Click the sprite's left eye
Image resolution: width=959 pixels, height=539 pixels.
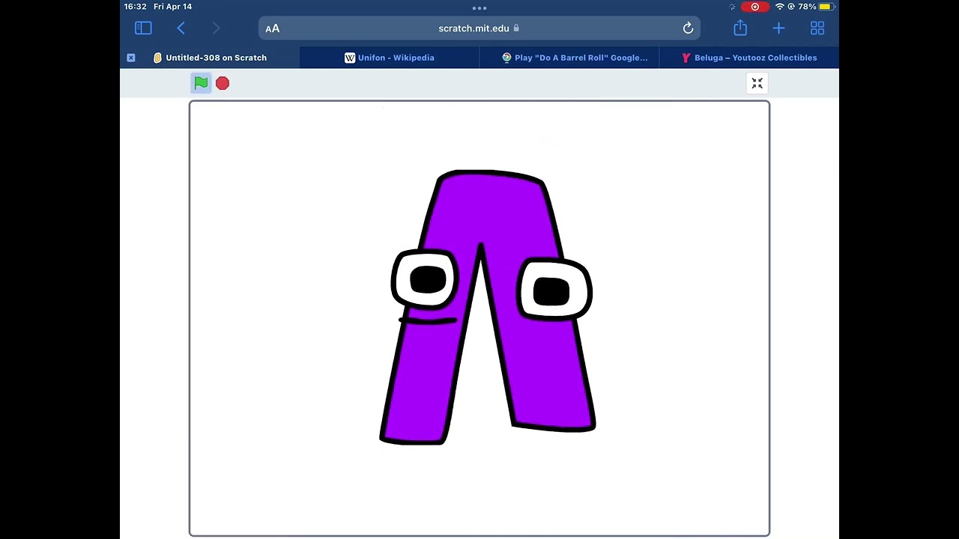425,280
